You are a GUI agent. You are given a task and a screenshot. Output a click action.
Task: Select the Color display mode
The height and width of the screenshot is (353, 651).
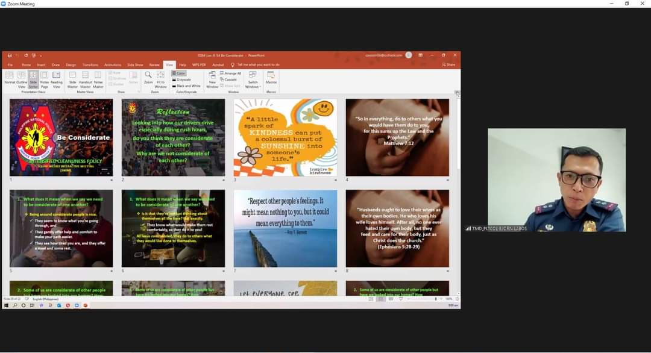[178, 73]
